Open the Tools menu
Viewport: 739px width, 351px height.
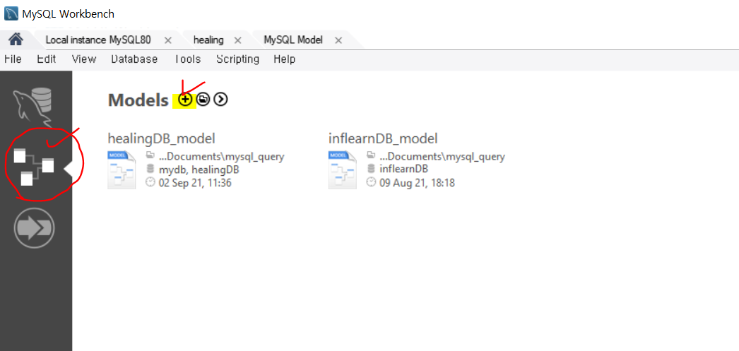coord(188,59)
